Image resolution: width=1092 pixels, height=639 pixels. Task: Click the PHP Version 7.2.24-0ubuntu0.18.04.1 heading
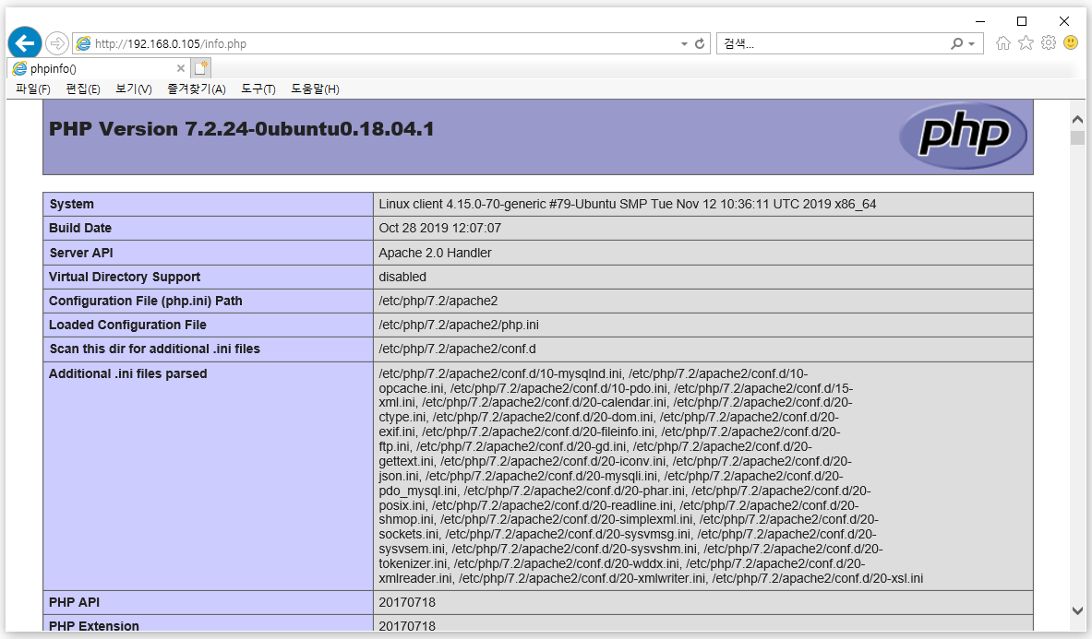242,129
